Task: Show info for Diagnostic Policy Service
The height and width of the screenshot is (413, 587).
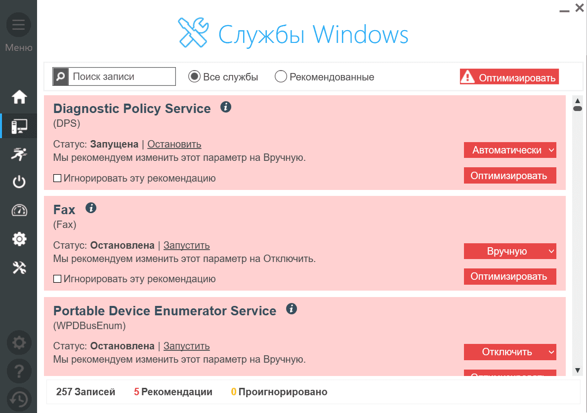Action: (x=226, y=107)
